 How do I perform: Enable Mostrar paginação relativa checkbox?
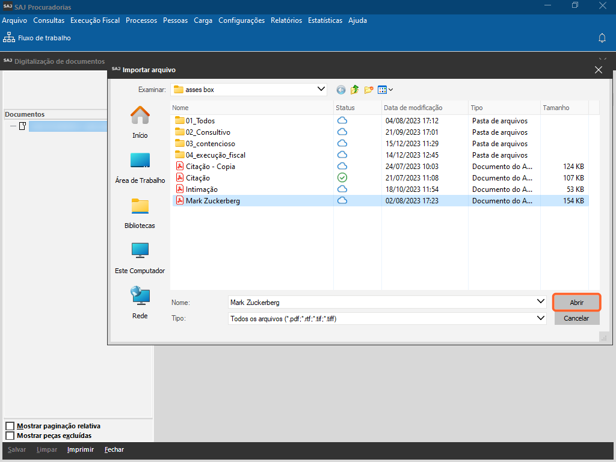[x=10, y=426]
